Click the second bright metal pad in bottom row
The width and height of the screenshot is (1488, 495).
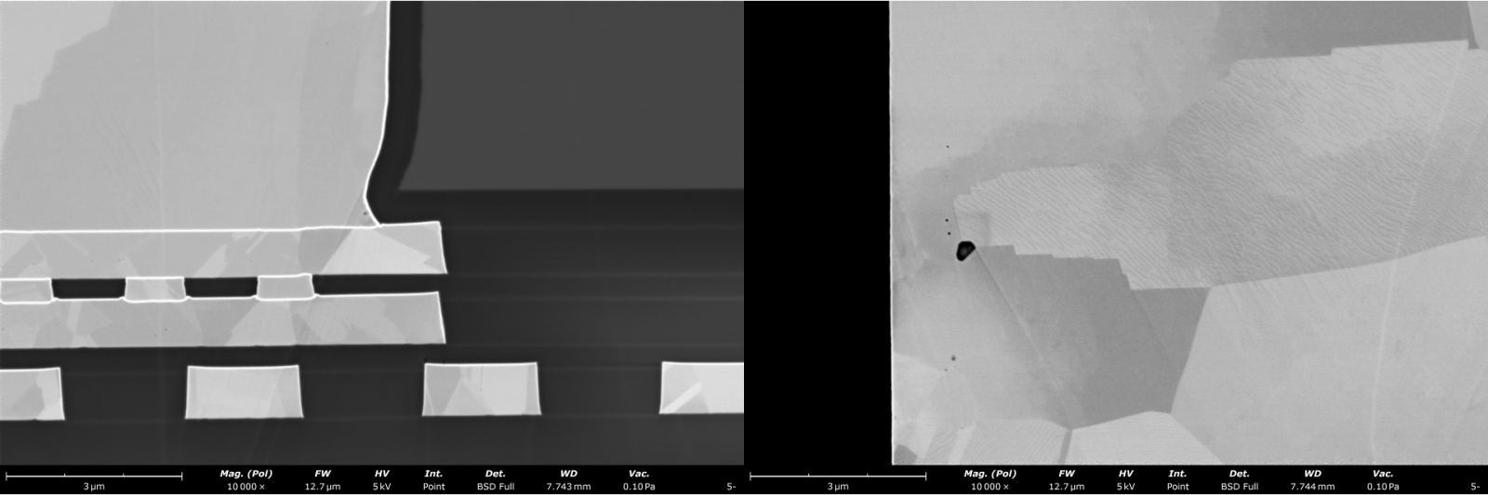[244, 391]
